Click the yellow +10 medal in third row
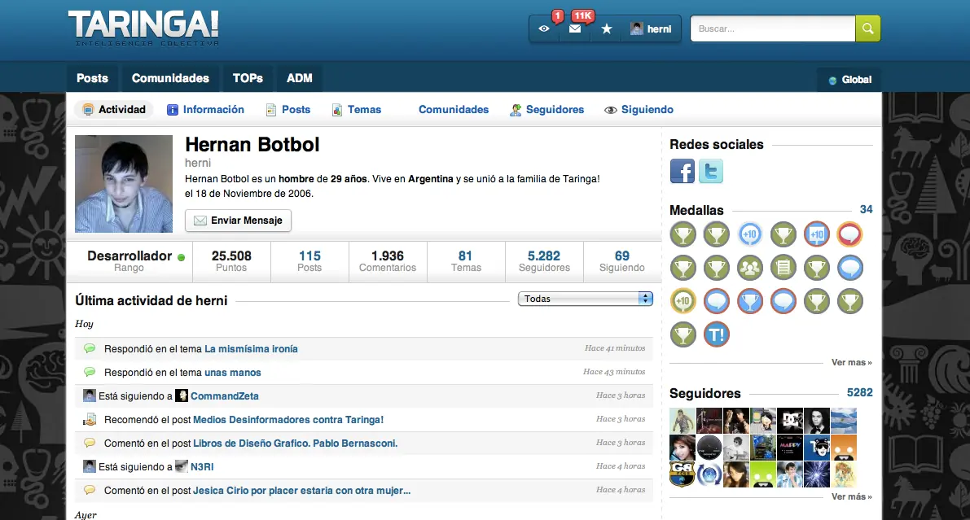The image size is (970, 520). (683, 301)
